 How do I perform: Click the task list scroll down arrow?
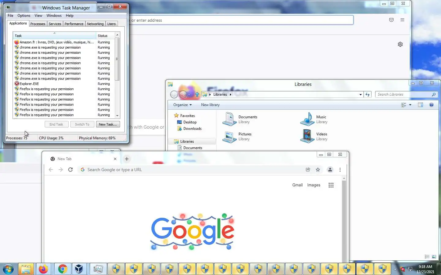point(117,116)
